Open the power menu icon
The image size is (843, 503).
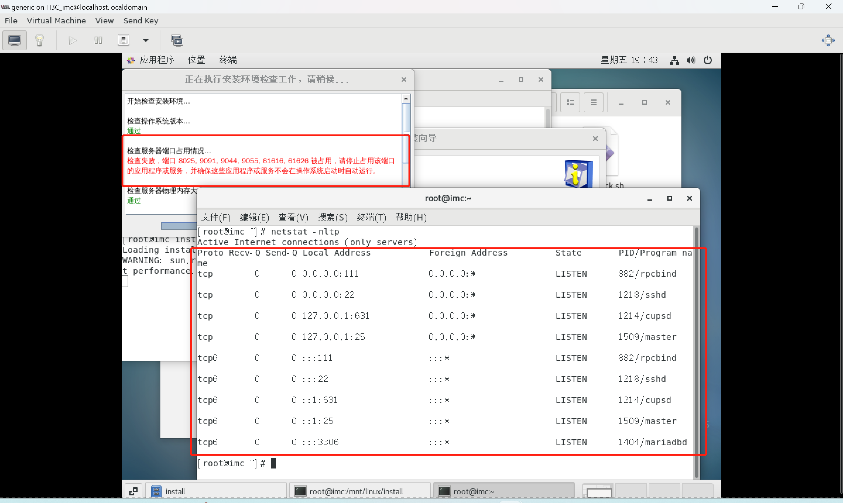click(708, 60)
